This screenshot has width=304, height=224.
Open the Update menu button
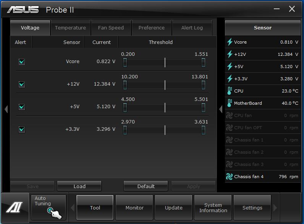coord(174,208)
